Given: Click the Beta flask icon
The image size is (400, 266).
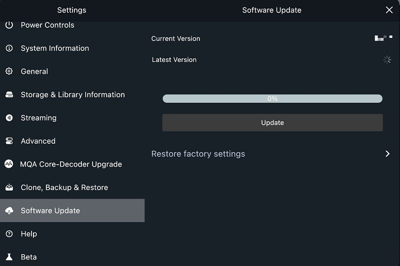Looking at the screenshot, I should [x=9, y=257].
